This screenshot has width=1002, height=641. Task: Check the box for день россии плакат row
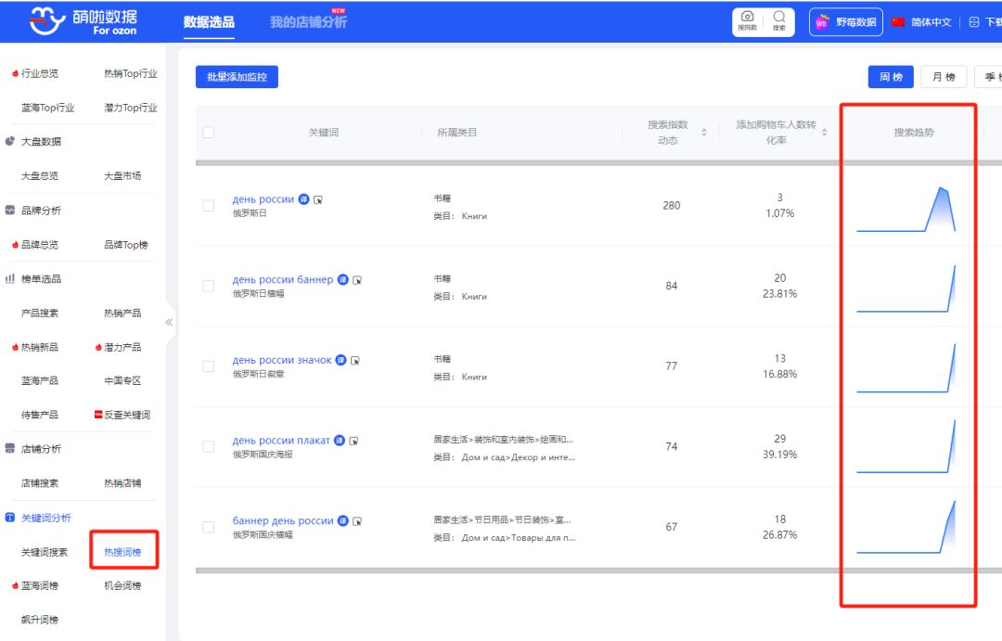coord(209,446)
